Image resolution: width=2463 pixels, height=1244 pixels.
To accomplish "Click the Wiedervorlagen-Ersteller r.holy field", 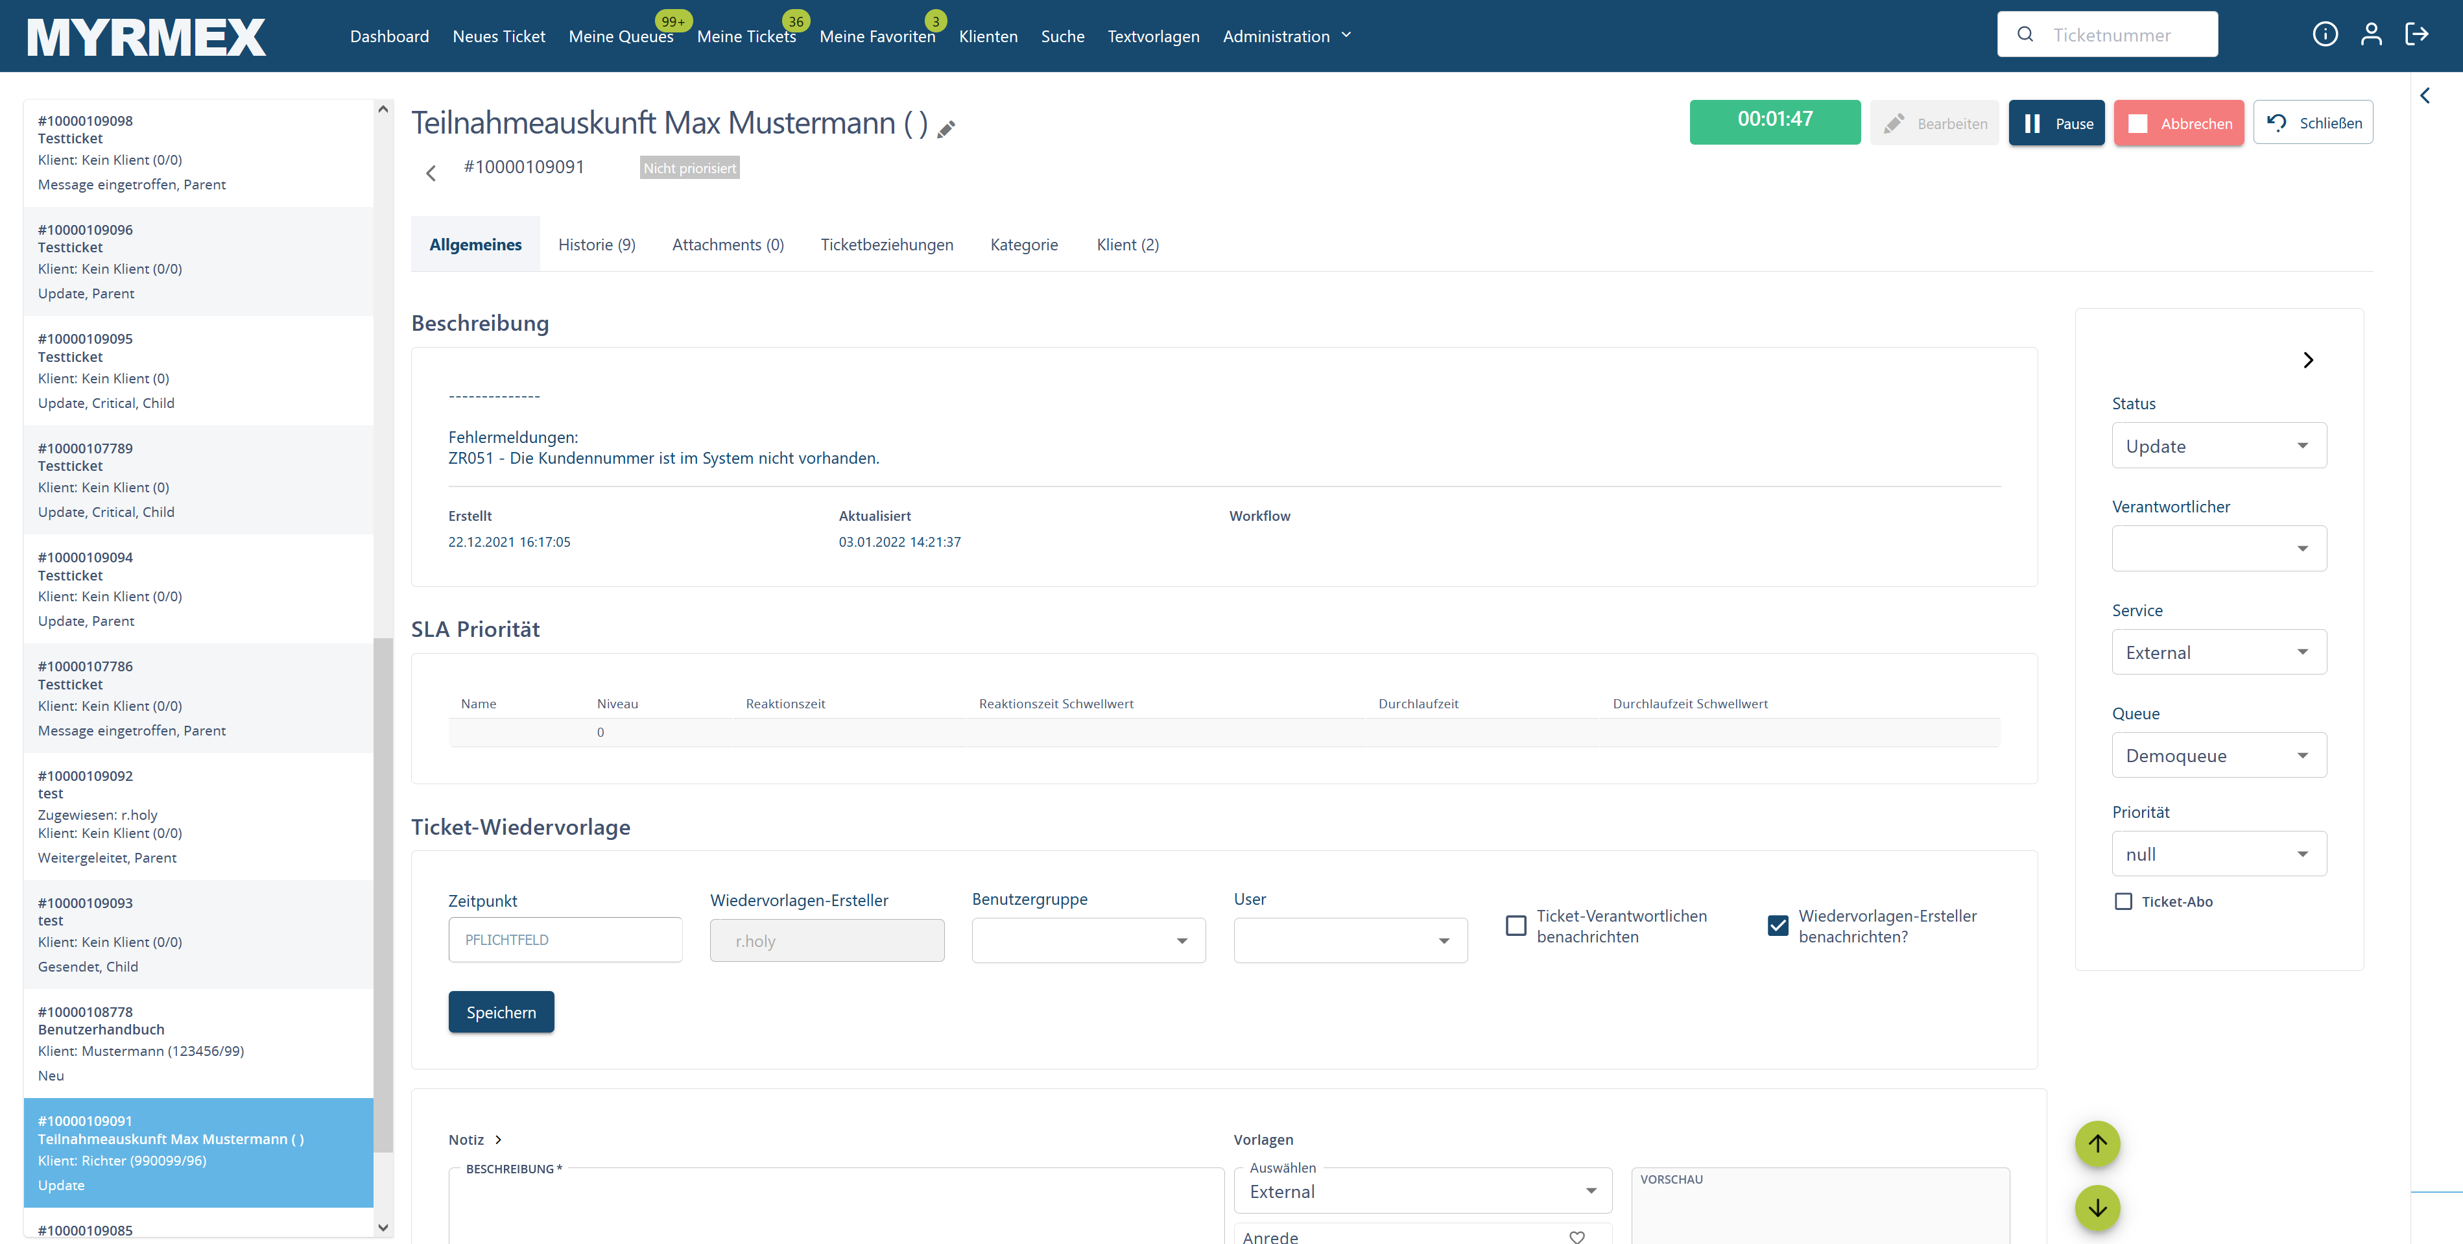I will point(827,941).
